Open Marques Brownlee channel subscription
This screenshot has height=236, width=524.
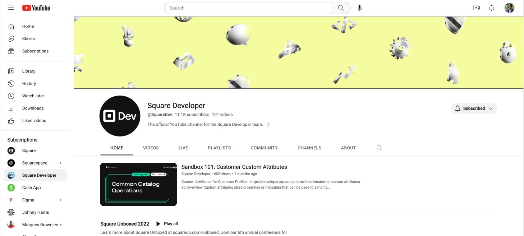35,225
